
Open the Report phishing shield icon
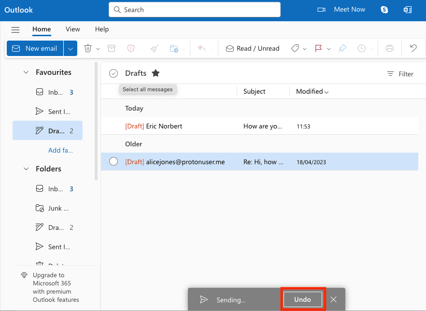130,48
